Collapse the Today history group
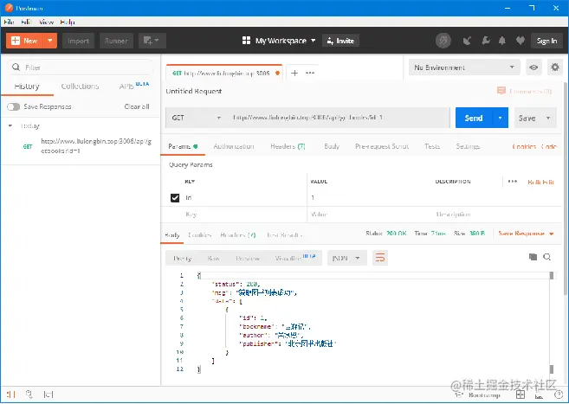The image size is (569, 404). point(10,125)
